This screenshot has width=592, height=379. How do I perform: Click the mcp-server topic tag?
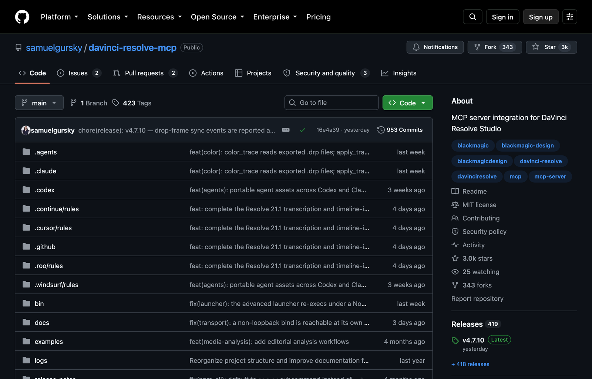pos(550,176)
